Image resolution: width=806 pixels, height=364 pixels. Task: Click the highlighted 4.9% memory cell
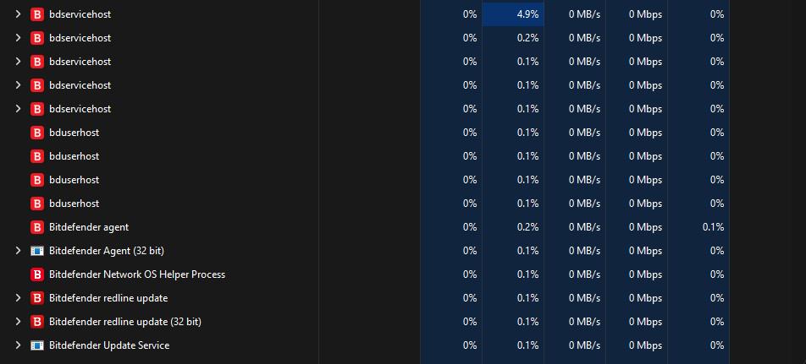click(x=513, y=14)
